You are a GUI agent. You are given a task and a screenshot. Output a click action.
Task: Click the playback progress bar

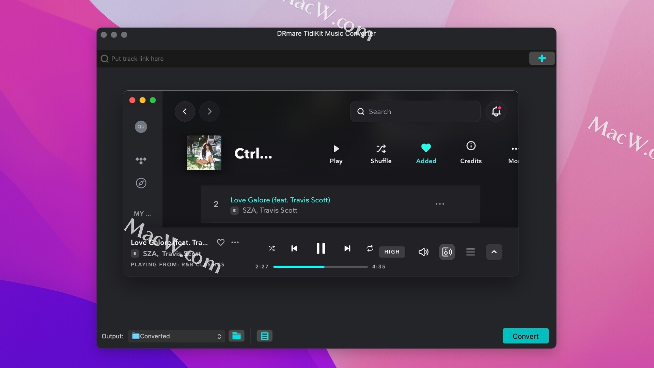coord(321,267)
